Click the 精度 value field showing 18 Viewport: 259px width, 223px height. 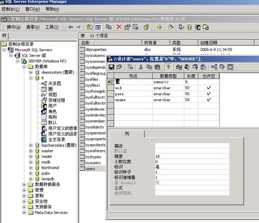click(192, 157)
